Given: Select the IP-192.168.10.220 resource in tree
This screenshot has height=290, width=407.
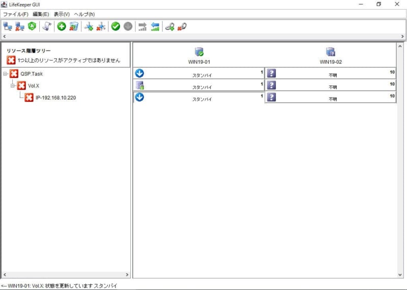Looking at the screenshot, I should (55, 98).
